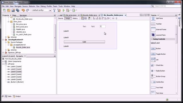Toggle the Design view button

68,18
